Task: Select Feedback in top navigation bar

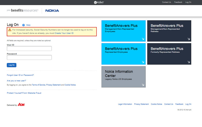Action: 178,2
